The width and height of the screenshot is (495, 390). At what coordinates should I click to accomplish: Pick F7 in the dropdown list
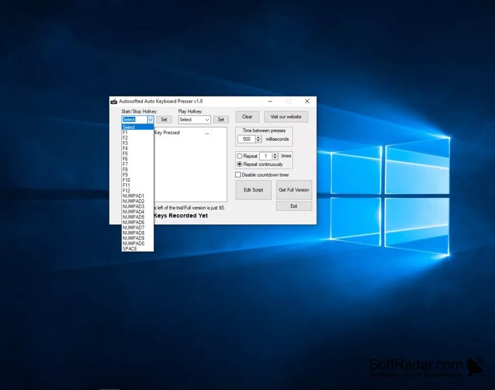(138, 164)
